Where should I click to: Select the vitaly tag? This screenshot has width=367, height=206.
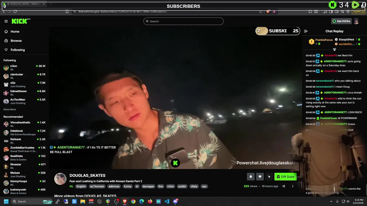point(194,186)
